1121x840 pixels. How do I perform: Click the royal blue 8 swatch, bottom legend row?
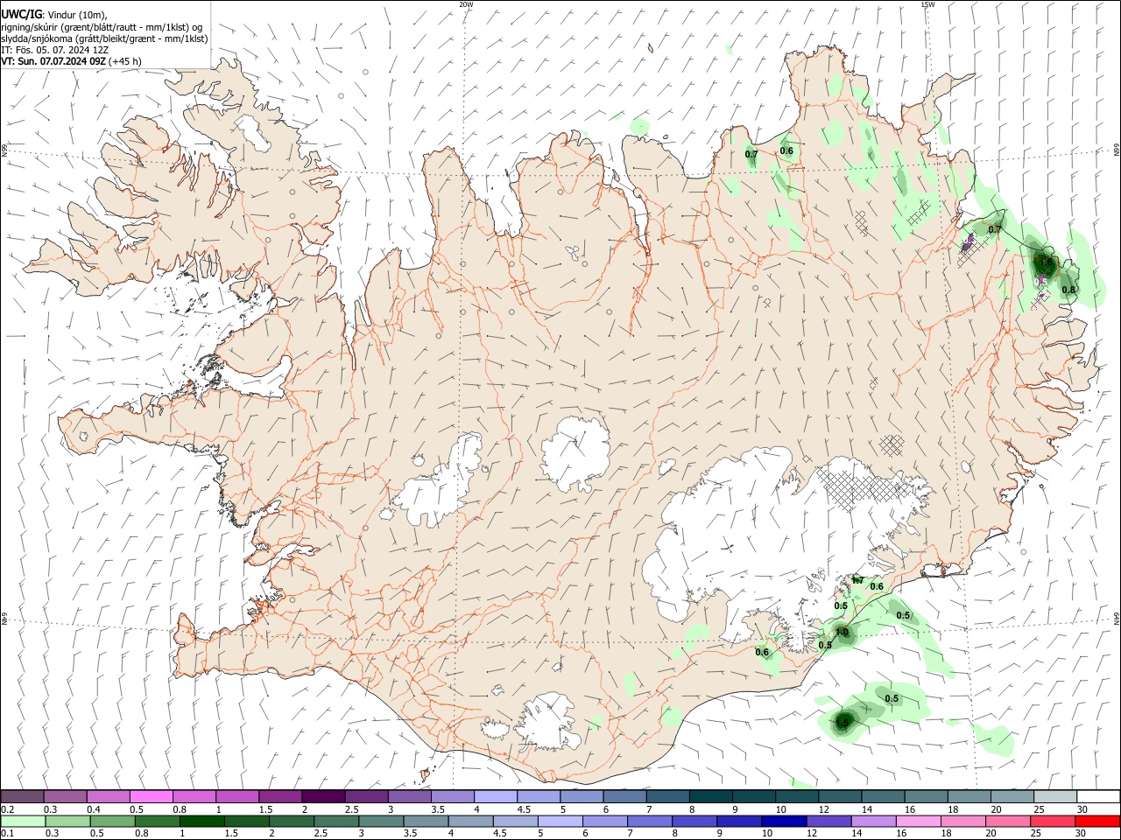pos(694,822)
